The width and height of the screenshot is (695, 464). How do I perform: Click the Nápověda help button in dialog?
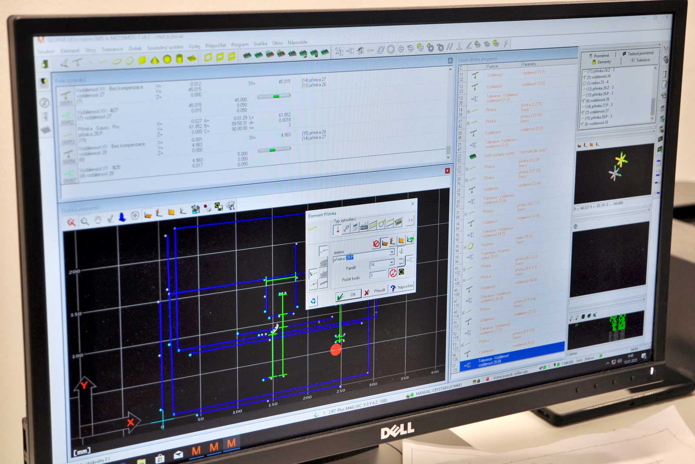[x=402, y=287]
